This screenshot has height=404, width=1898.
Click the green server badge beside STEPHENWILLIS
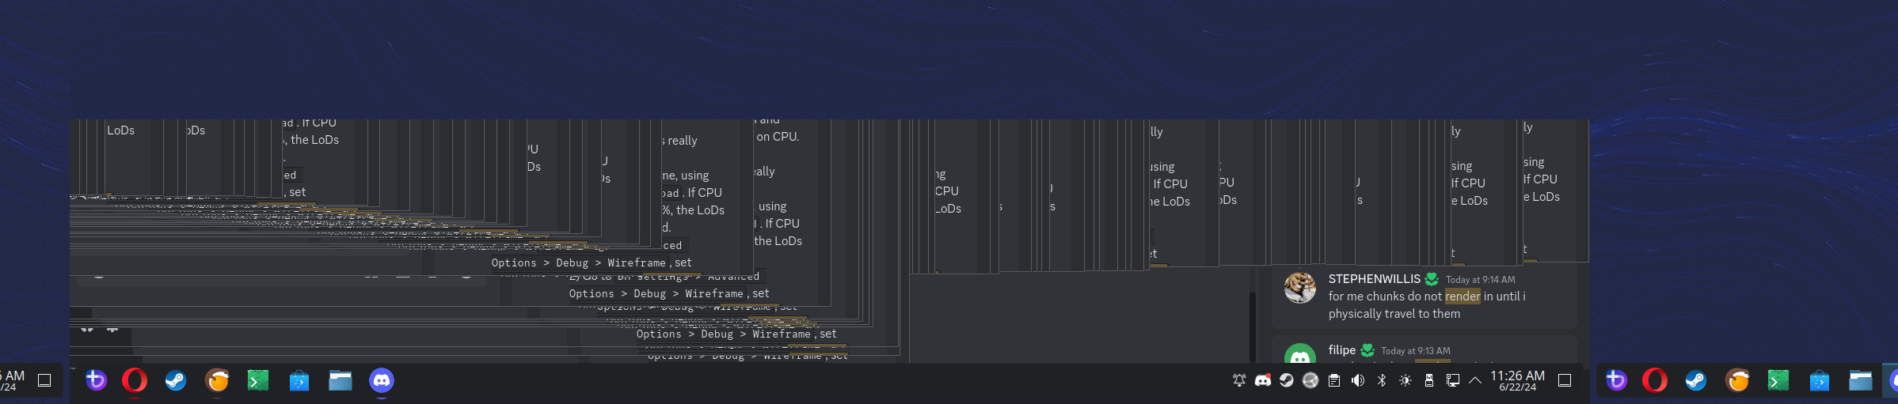point(1432,279)
